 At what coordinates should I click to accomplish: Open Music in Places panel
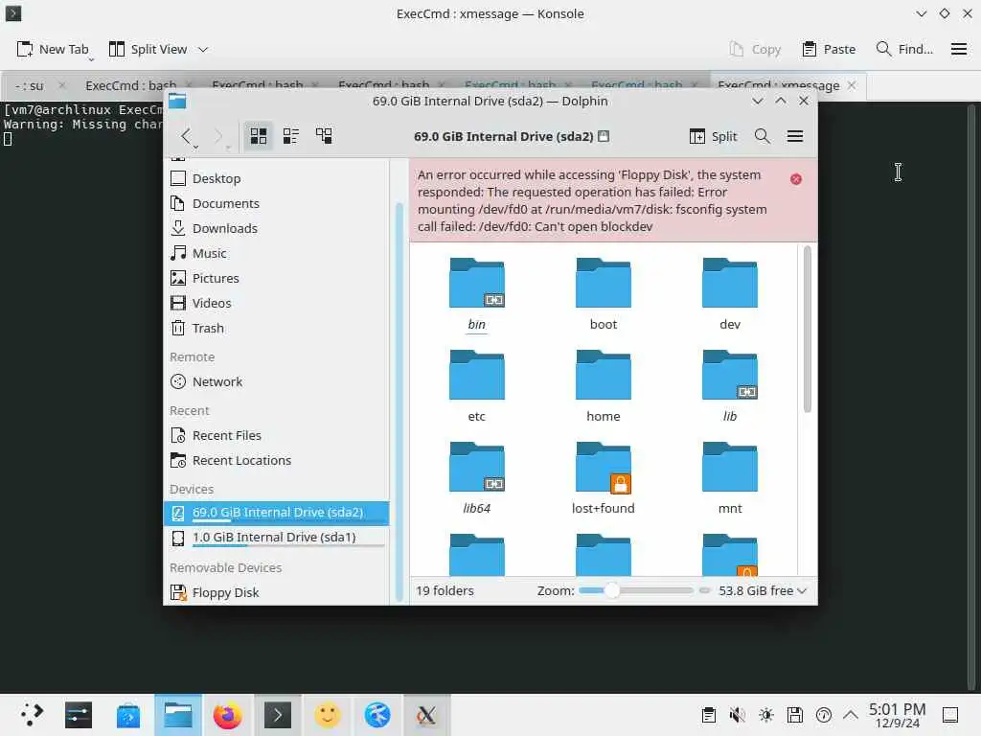click(x=277, y=253)
